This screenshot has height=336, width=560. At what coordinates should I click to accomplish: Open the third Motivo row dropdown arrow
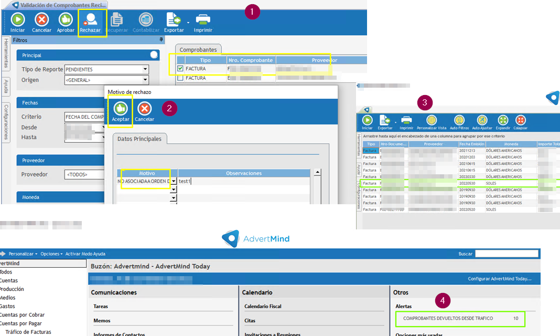click(x=174, y=198)
